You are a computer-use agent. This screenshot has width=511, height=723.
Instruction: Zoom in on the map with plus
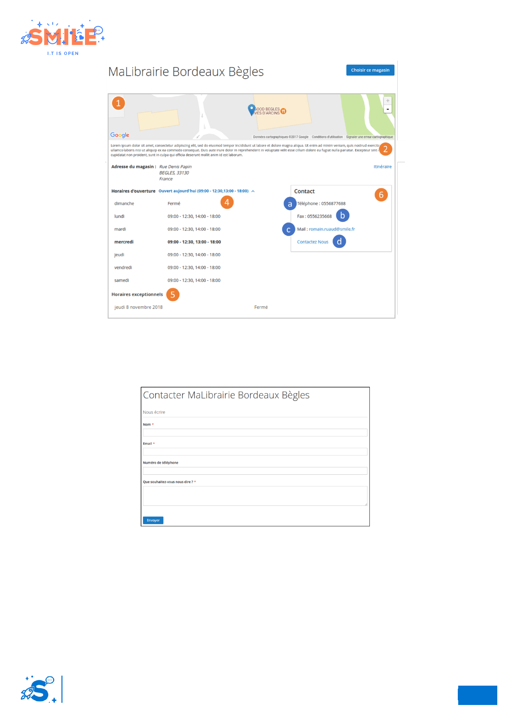pyautogui.click(x=388, y=100)
